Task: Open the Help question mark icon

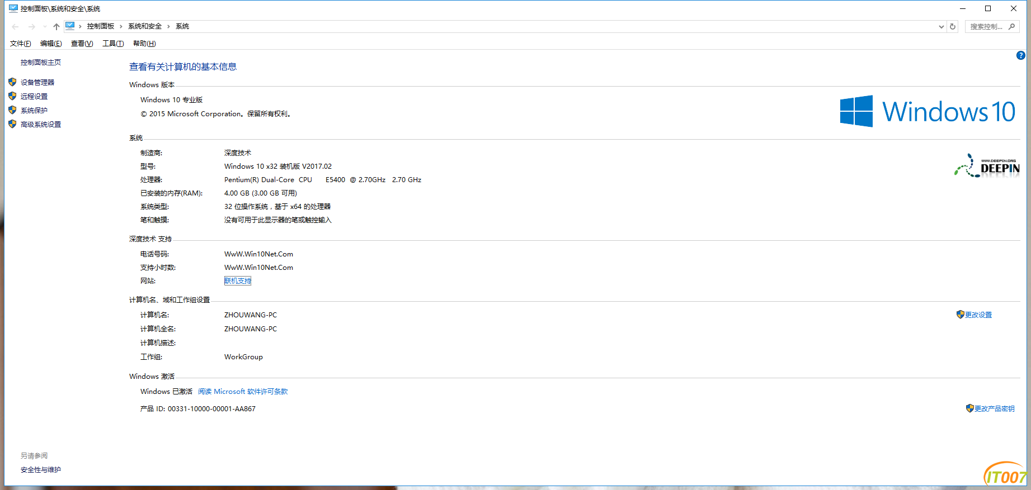Action: 1020,55
